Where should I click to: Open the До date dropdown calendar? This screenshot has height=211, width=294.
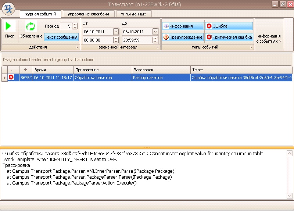155,32
